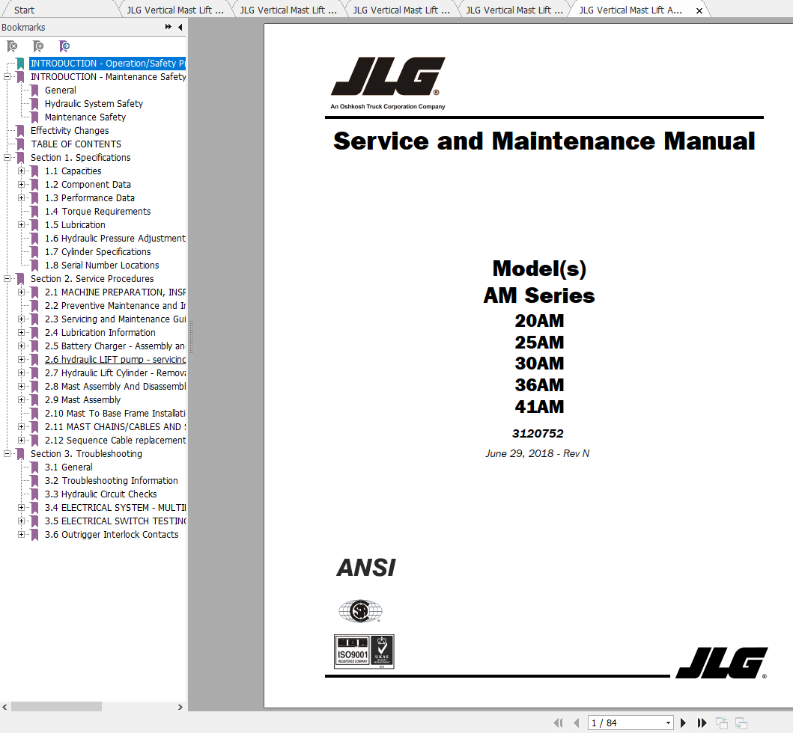Click the next view icon in status bar
The width and height of the screenshot is (793, 733).
(x=741, y=723)
